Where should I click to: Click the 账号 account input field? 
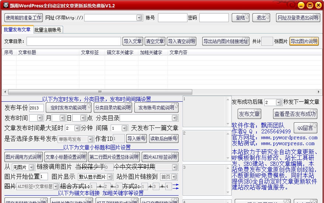coord(173,18)
